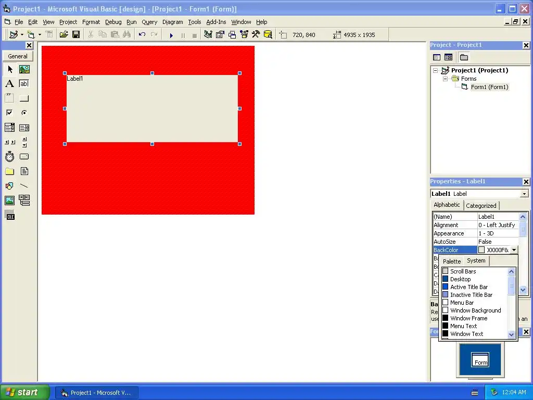Image resolution: width=533 pixels, height=400 pixels.
Task: Click the Windows start button
Action: 24,392
